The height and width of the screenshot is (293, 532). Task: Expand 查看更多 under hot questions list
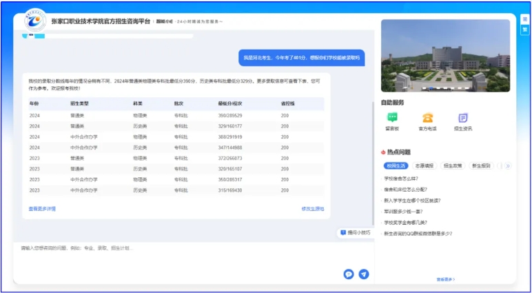445,279
